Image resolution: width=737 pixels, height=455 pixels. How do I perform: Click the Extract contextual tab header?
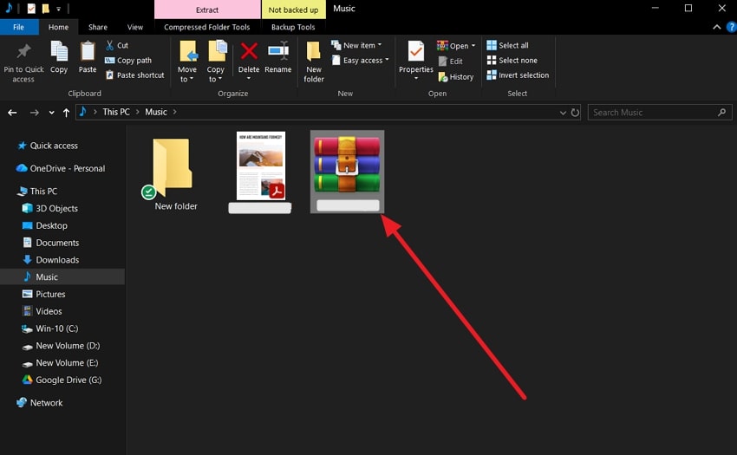click(x=207, y=10)
